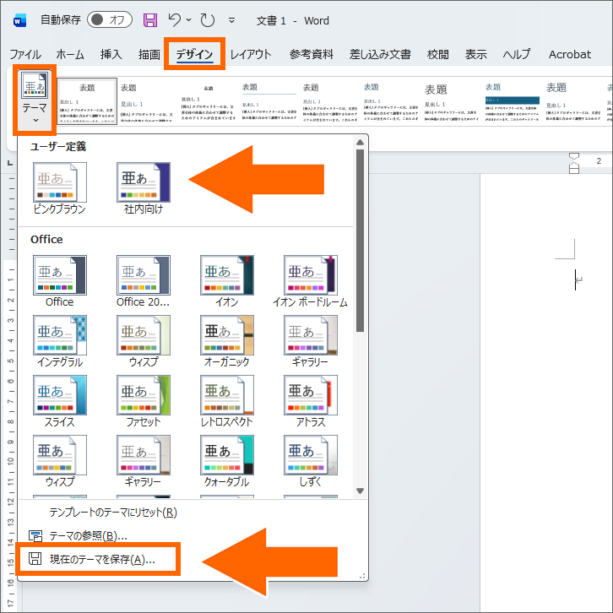Apply the Office theme
Viewport: 613px width, 613px height.
pos(59,281)
